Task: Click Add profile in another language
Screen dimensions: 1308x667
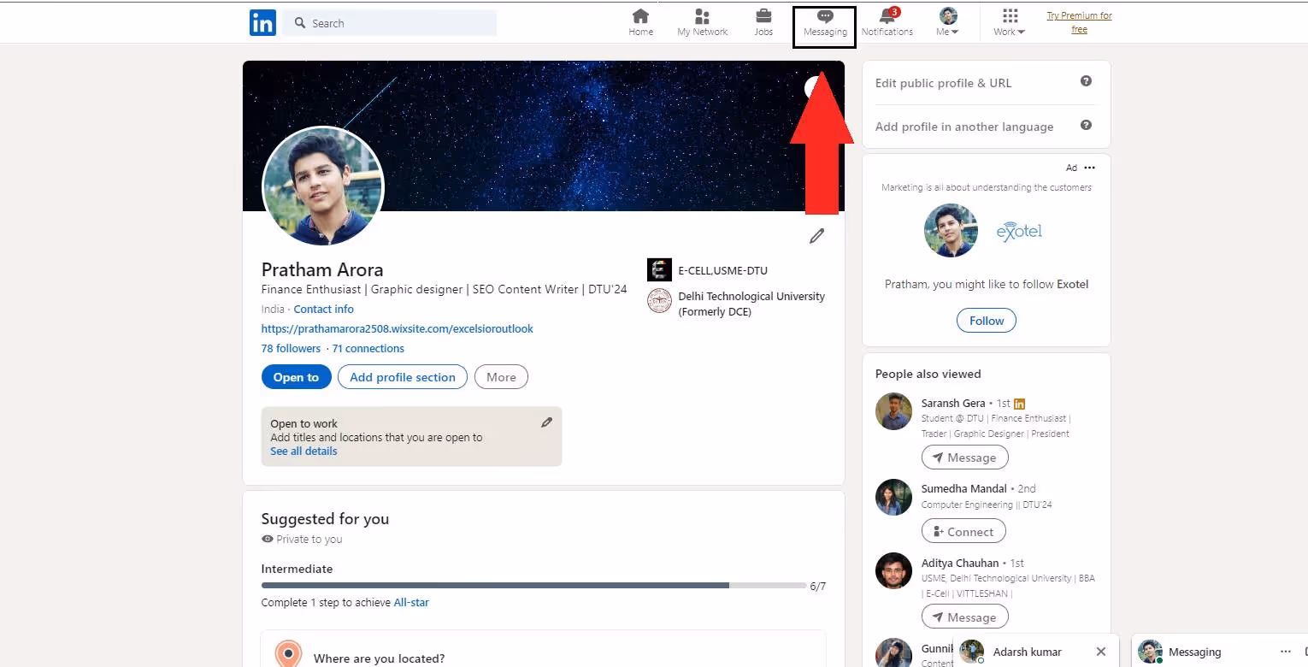Action: (964, 127)
